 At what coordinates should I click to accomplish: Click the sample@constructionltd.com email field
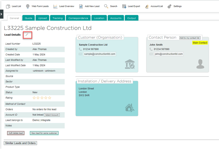pos(100,54)
